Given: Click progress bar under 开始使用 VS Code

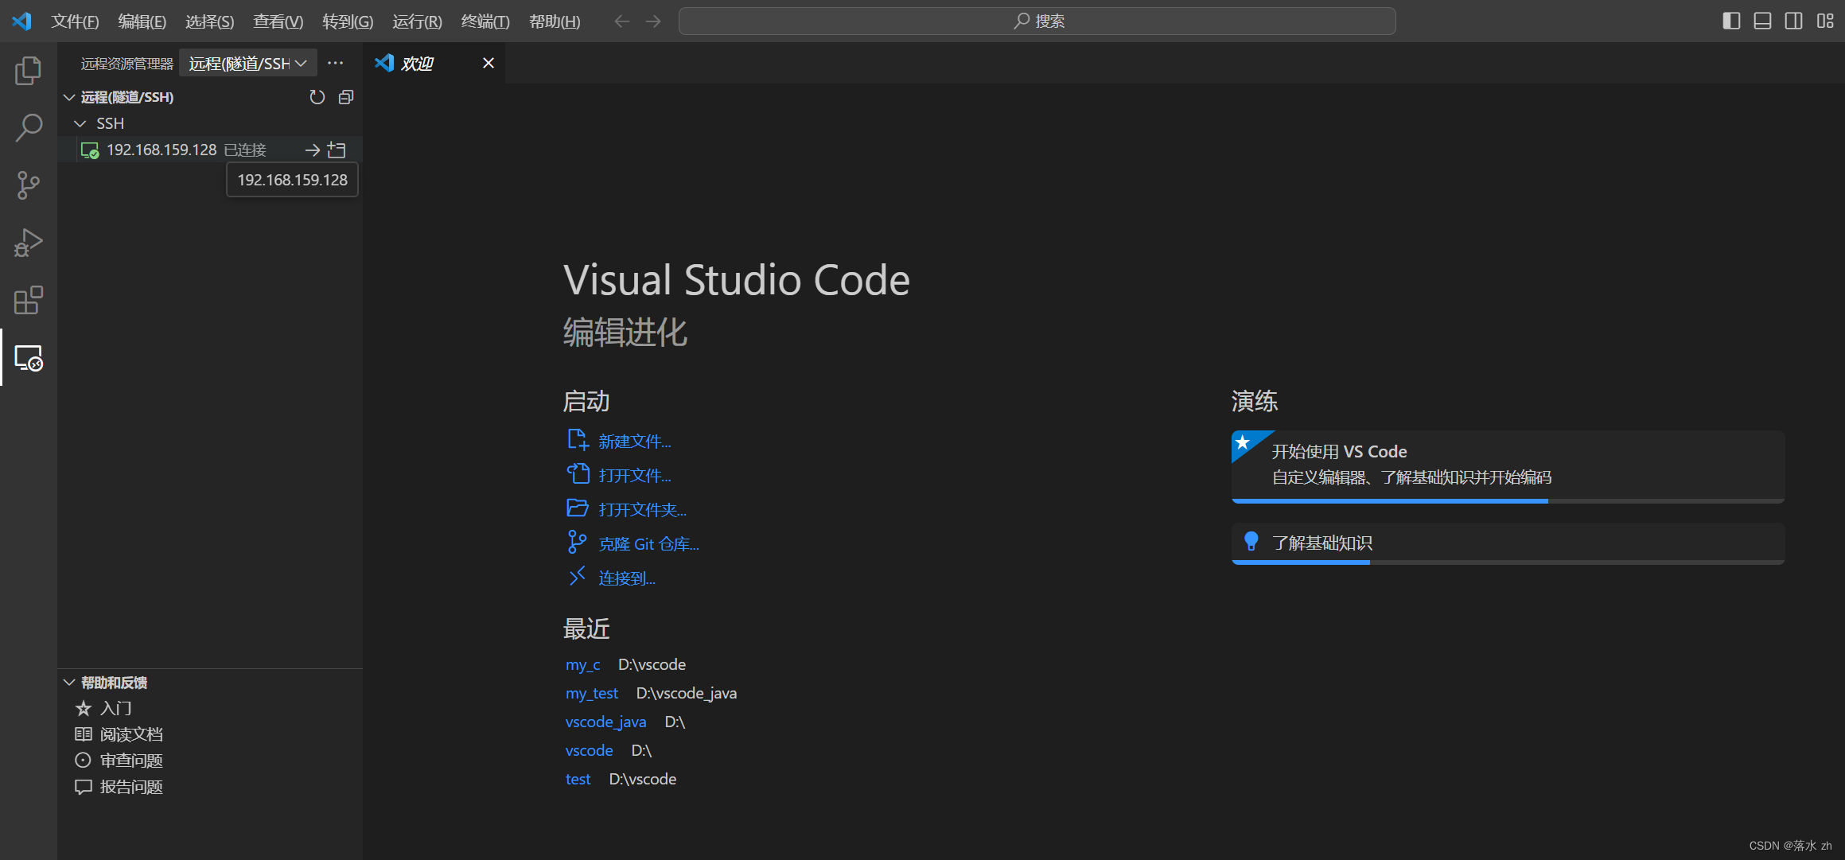Looking at the screenshot, I should coord(1508,501).
